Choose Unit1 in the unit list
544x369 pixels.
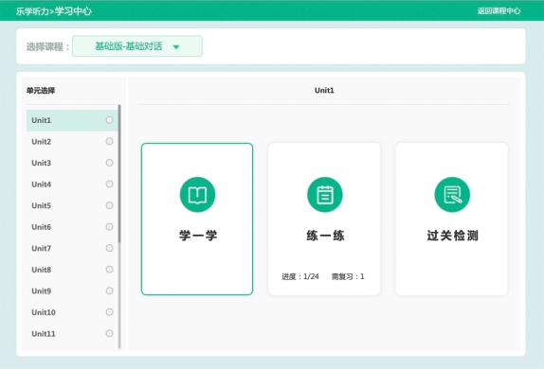72,120
